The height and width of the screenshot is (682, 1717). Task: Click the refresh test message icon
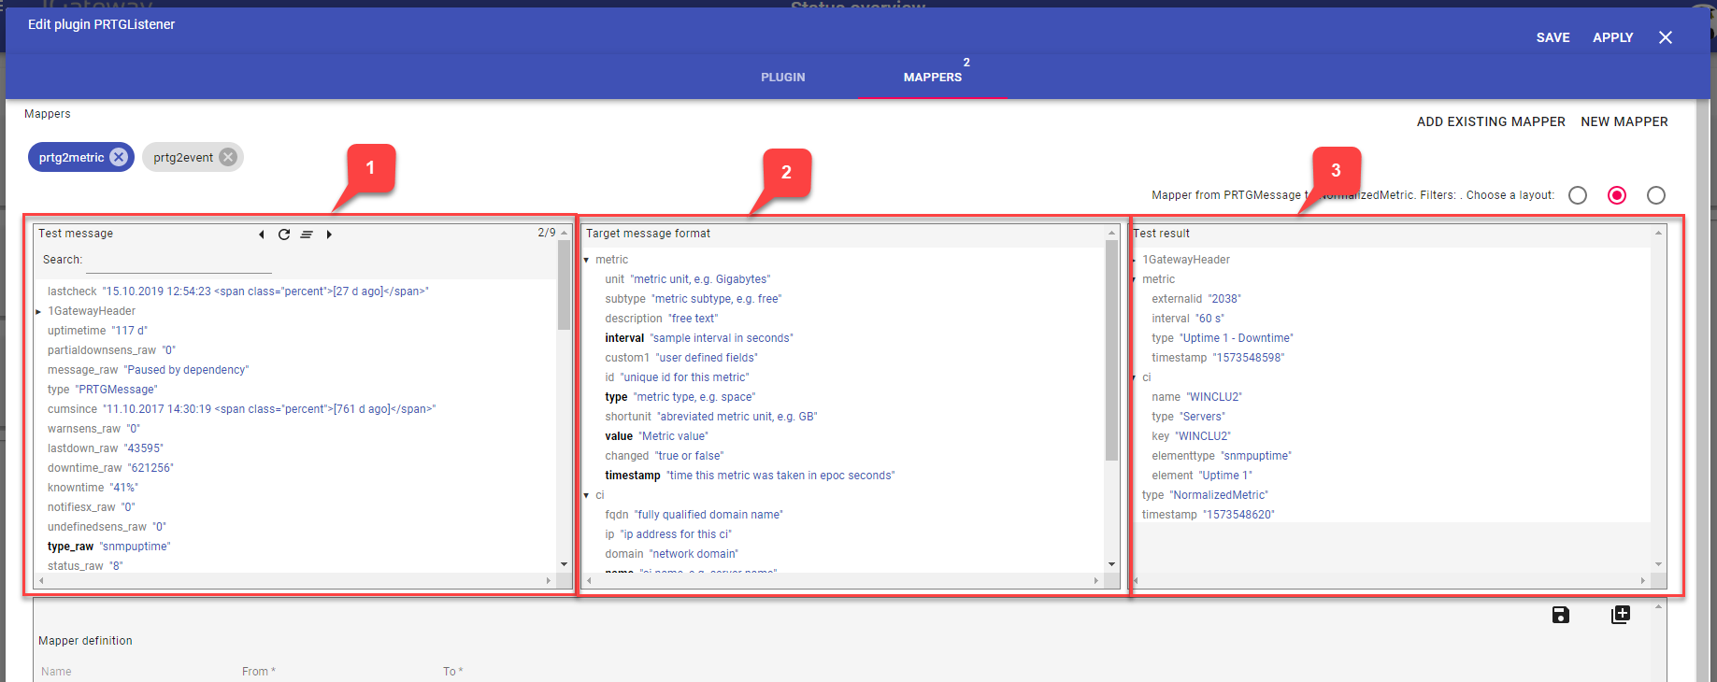pyautogui.click(x=284, y=234)
